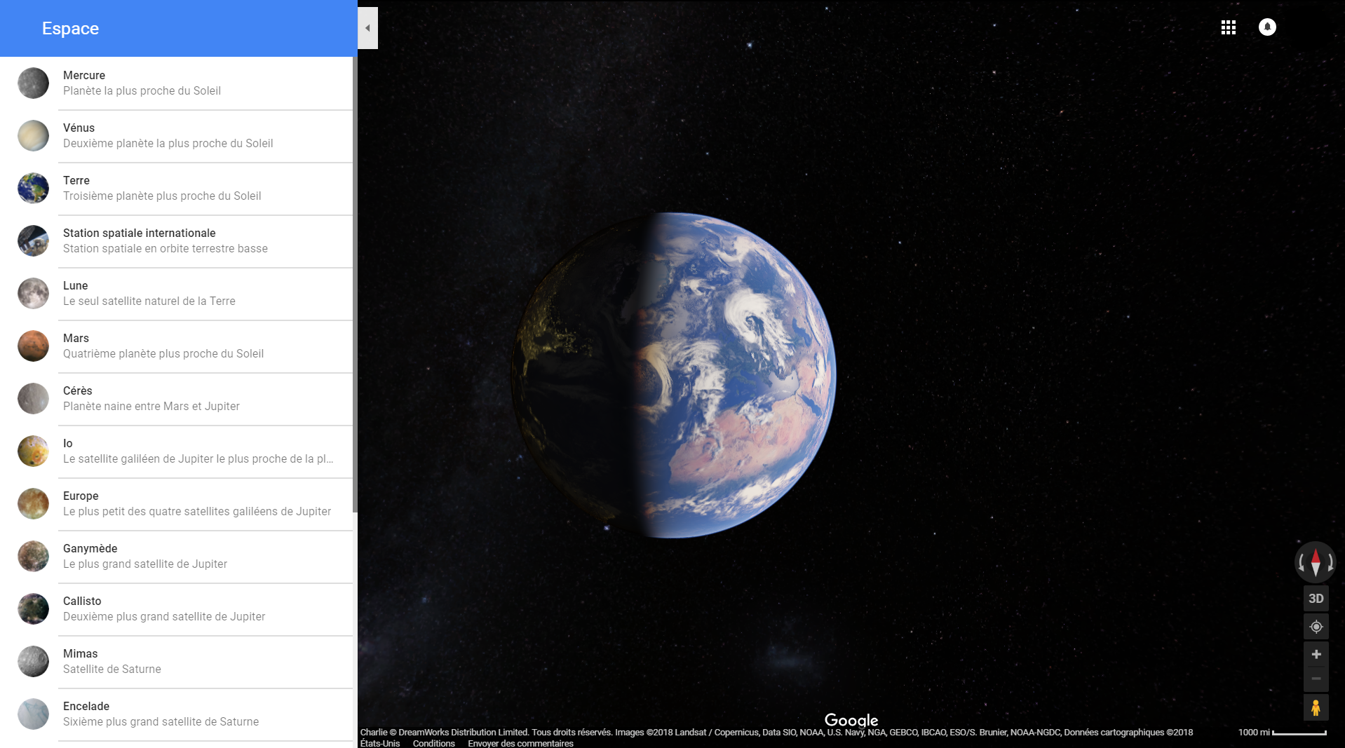Image resolution: width=1345 pixels, height=748 pixels.
Task: Reset the compass to north
Action: coord(1316,562)
